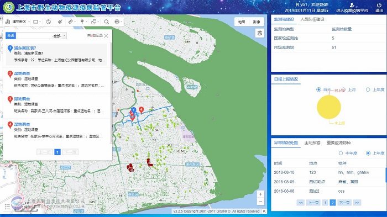Switch to 人员队伍建设 tab
This screenshot has width=387, height=217.
[x=312, y=19]
